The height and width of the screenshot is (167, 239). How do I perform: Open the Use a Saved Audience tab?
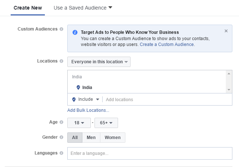83,8
